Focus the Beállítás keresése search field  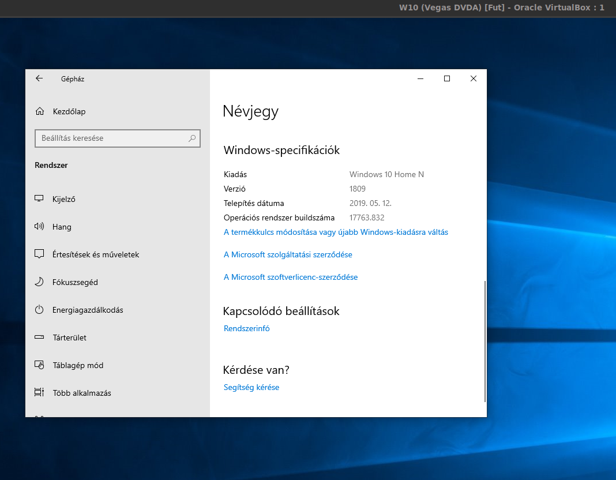[112, 138]
